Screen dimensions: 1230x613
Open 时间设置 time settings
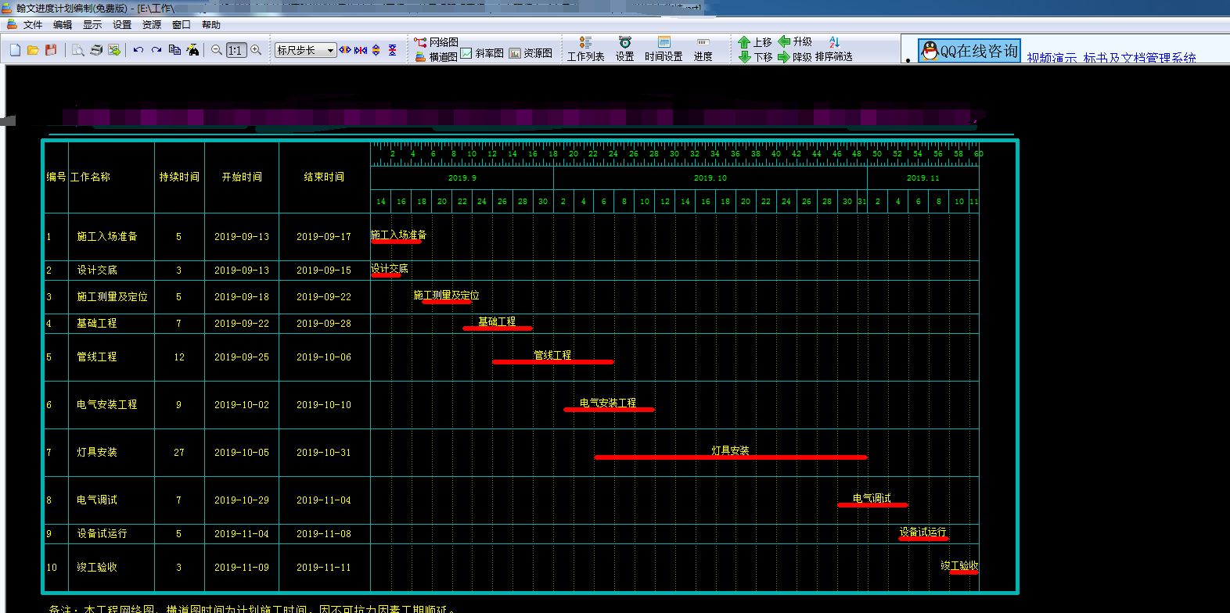[664, 49]
